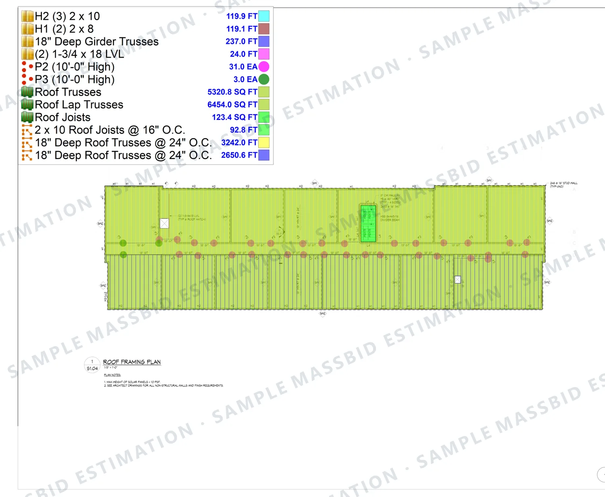Select the 6454.0 SQ FT area value
Screen dimensions: 605x497
click(232, 105)
